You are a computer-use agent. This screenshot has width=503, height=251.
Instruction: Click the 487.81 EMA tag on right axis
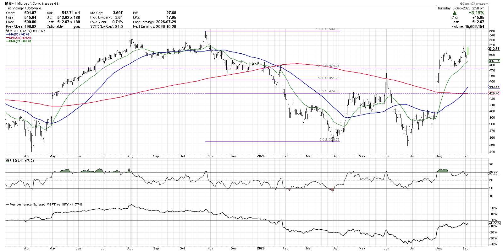coord(494,61)
